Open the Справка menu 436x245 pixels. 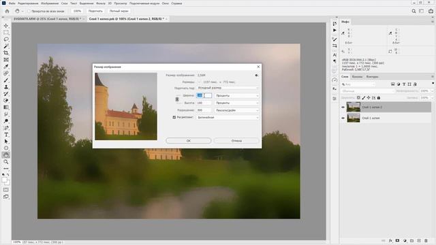click(176, 3)
